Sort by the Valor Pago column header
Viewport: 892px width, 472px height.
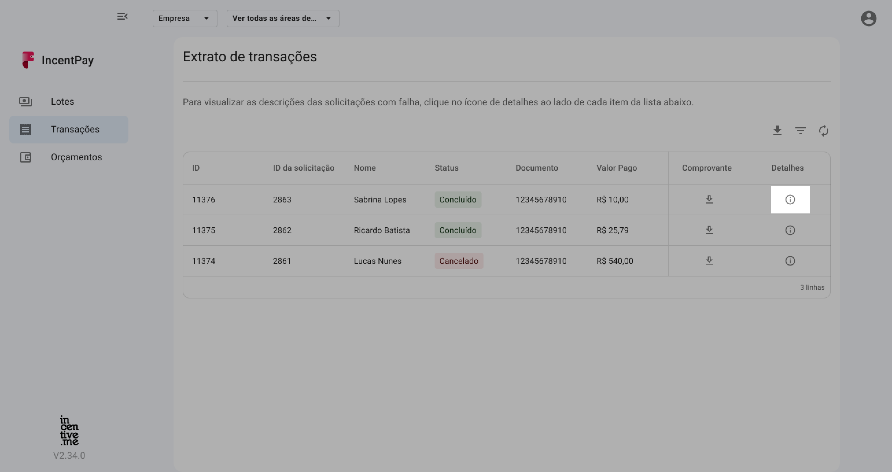tap(616, 168)
